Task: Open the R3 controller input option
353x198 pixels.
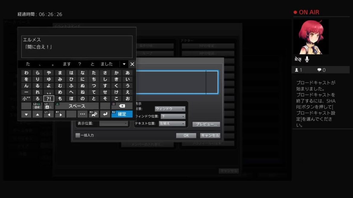Action: coord(94,114)
